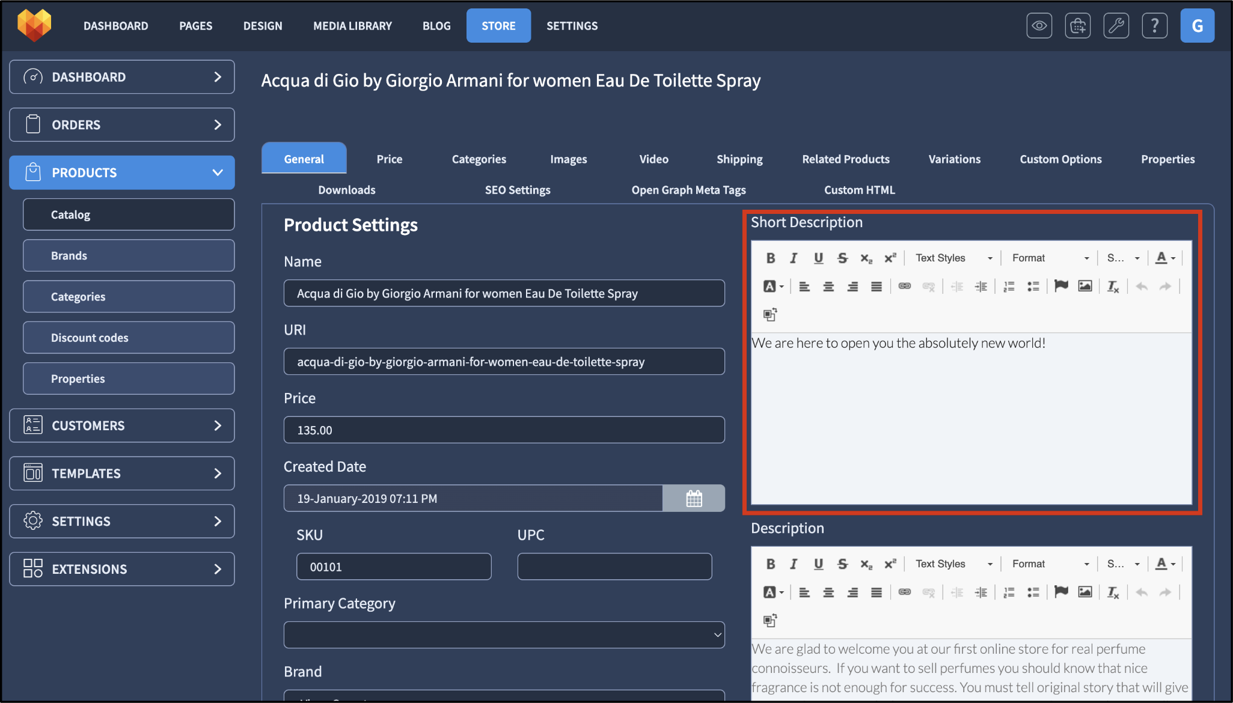The image size is (1233, 703).
Task: Insert link in Short Description editor
Action: click(904, 287)
